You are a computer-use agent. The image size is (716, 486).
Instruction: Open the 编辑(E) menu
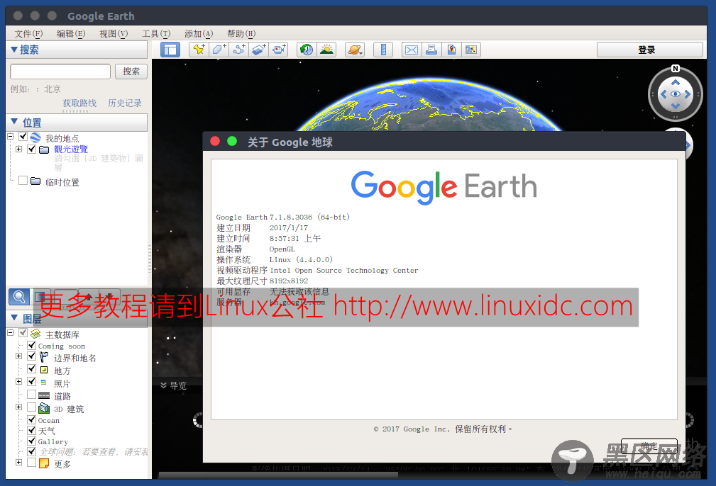tap(71, 34)
